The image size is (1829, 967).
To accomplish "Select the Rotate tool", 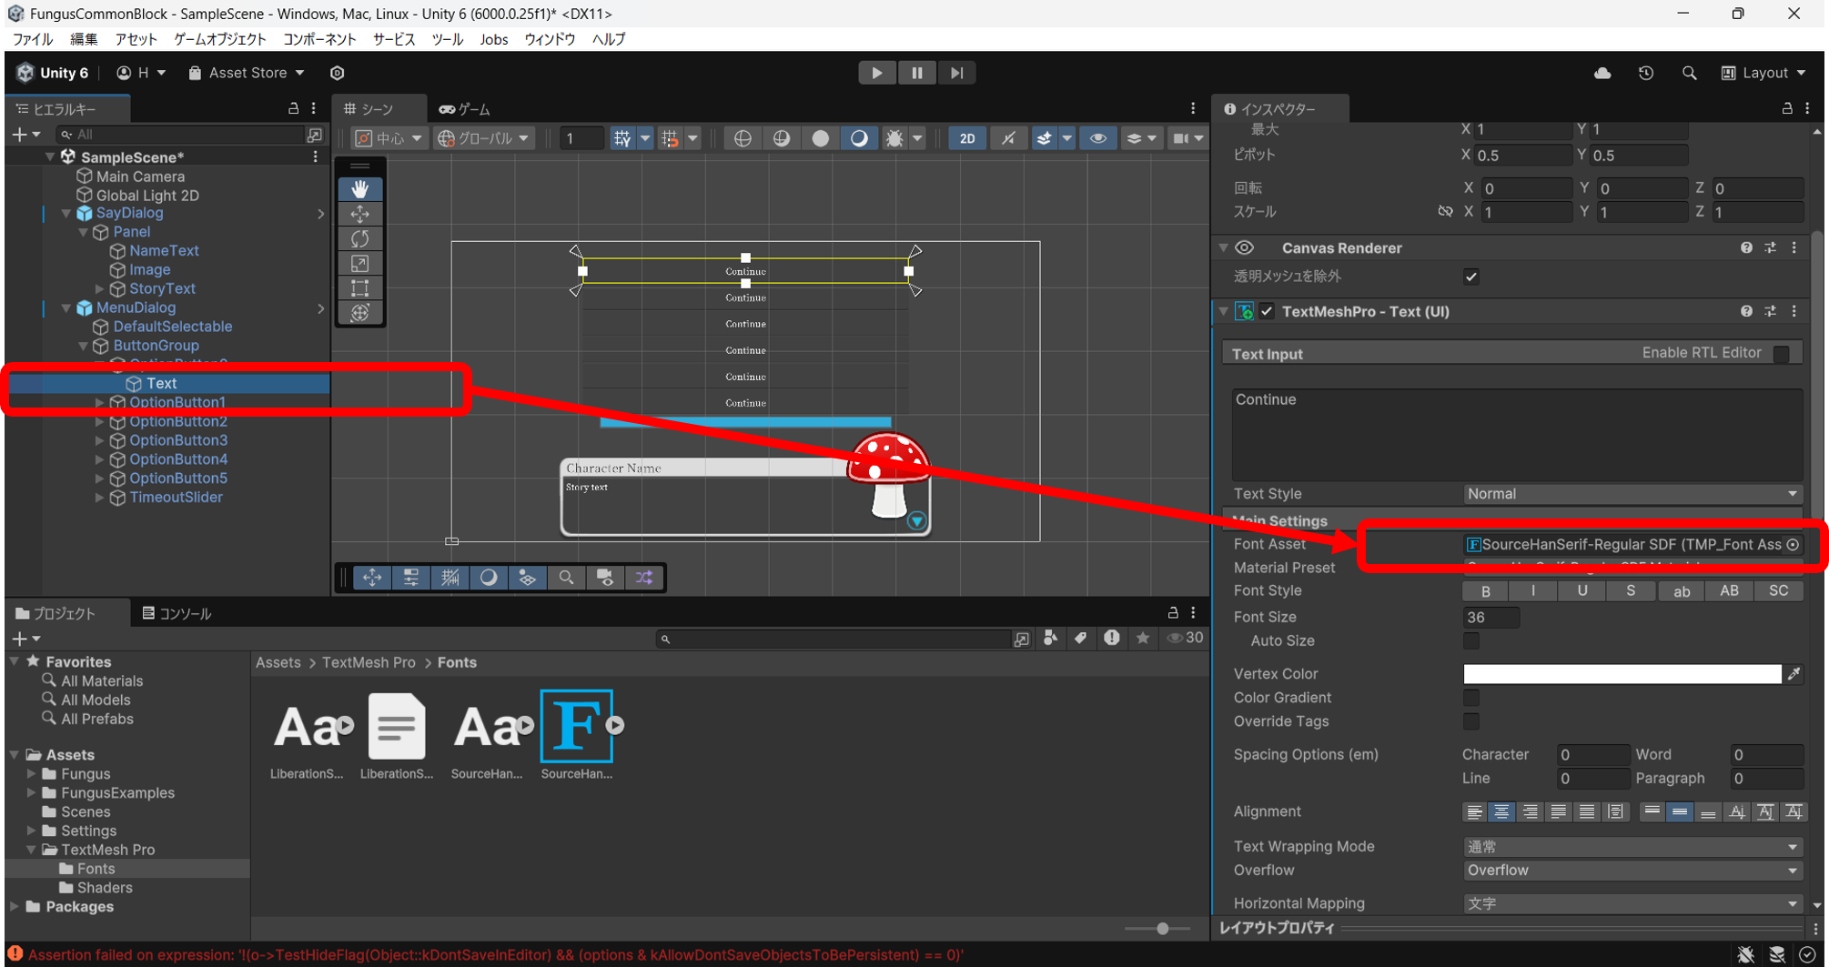I will (x=360, y=238).
